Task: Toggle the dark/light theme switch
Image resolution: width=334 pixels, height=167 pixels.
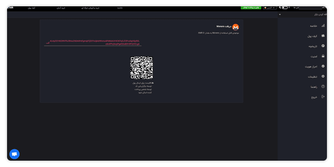Action: [x=285, y=8]
